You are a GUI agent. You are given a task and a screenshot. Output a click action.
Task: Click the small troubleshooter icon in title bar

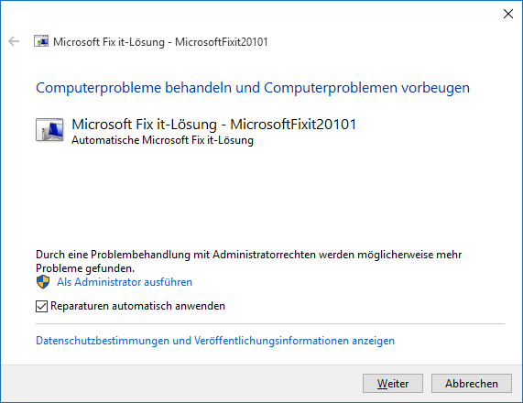(x=41, y=41)
